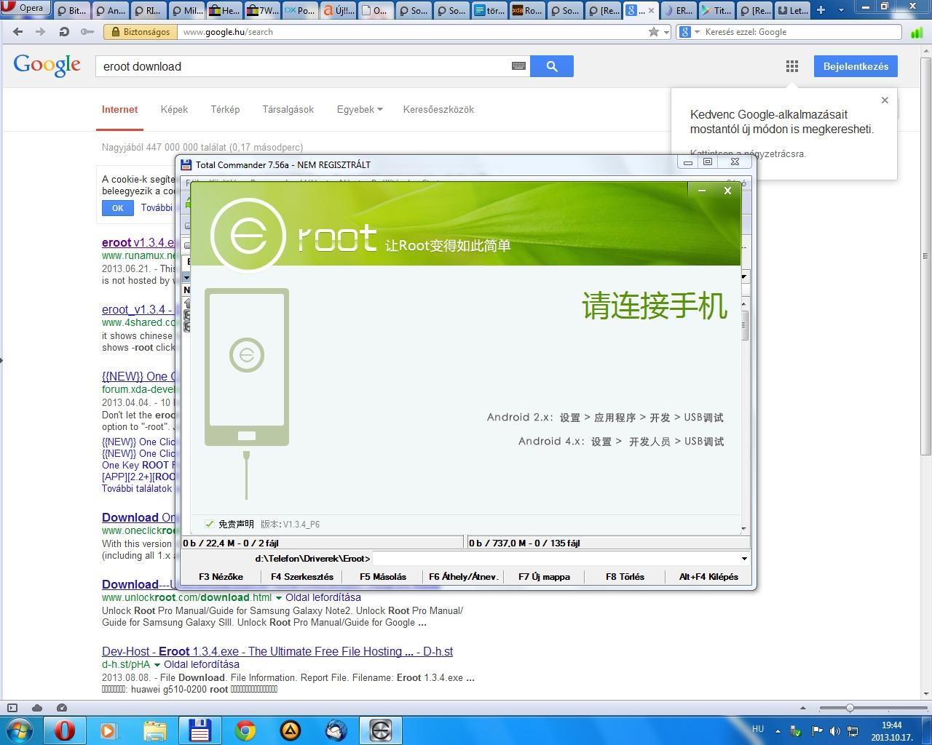Open Thunderbird from taskbar

coord(336,730)
